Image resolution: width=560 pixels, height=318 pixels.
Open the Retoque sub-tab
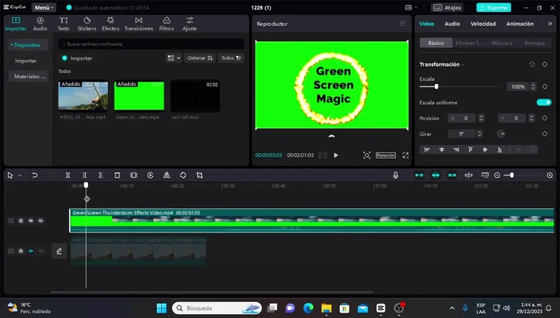[x=534, y=42]
